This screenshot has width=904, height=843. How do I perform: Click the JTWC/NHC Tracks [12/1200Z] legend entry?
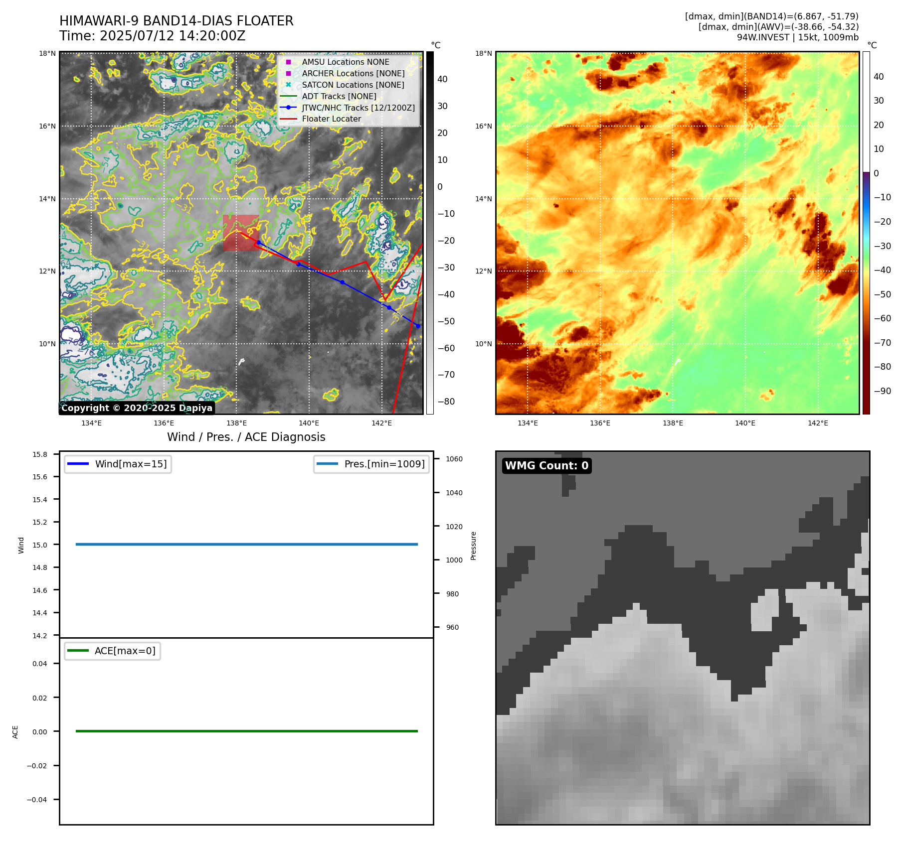coord(359,108)
